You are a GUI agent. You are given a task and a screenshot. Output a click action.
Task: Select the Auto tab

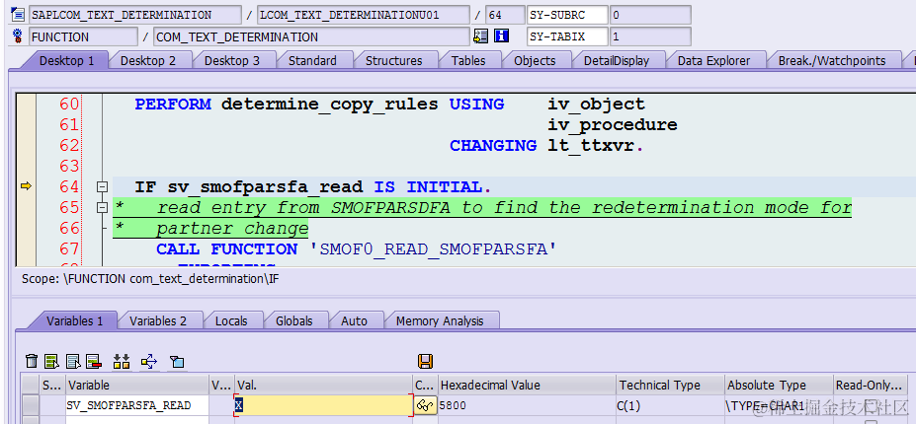point(354,320)
